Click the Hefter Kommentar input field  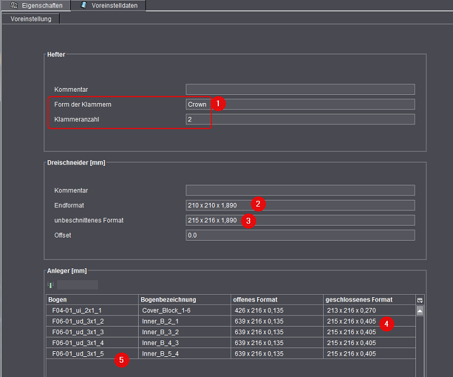tap(300, 89)
